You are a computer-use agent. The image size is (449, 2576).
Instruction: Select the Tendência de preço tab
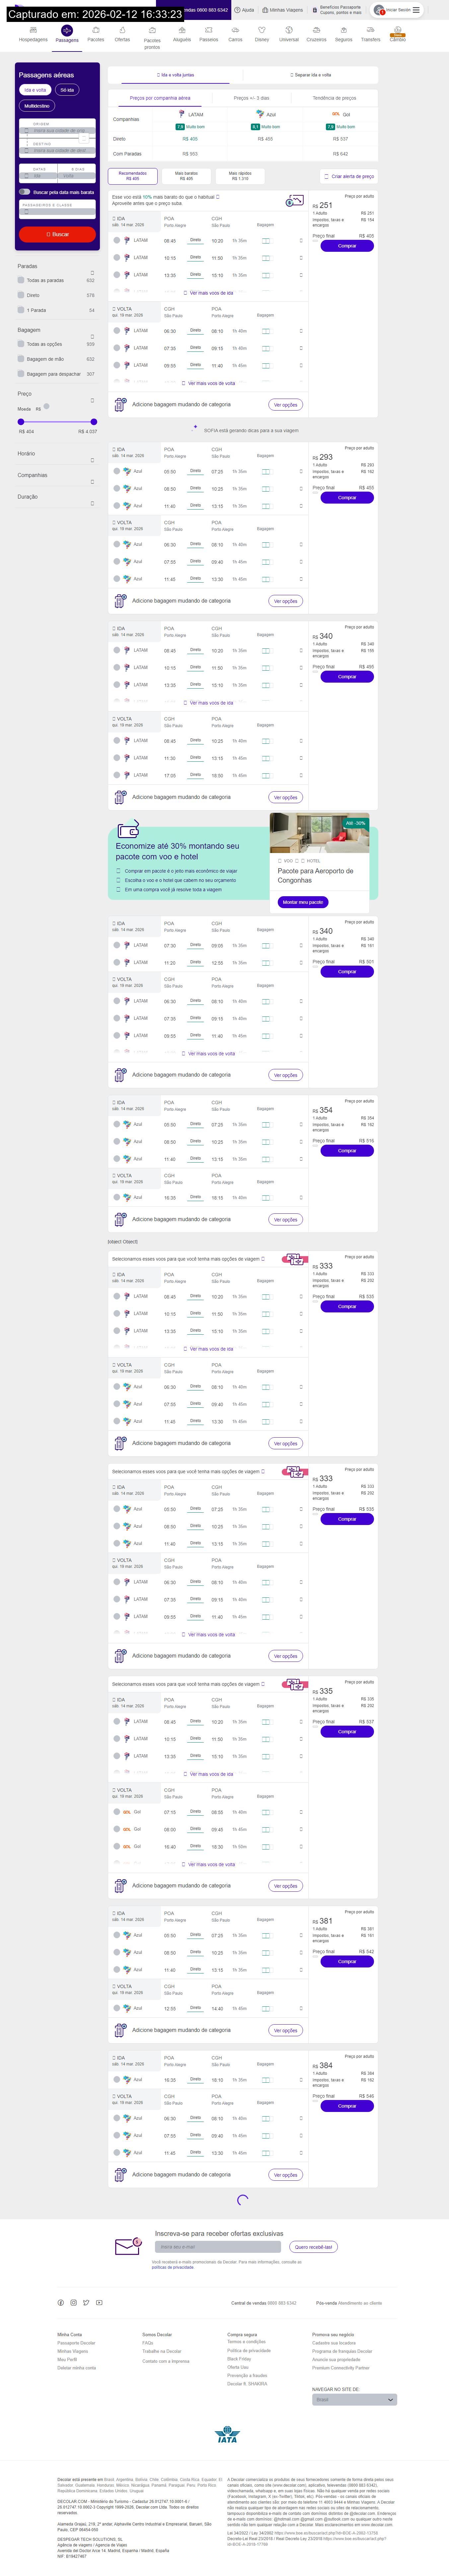(x=334, y=98)
